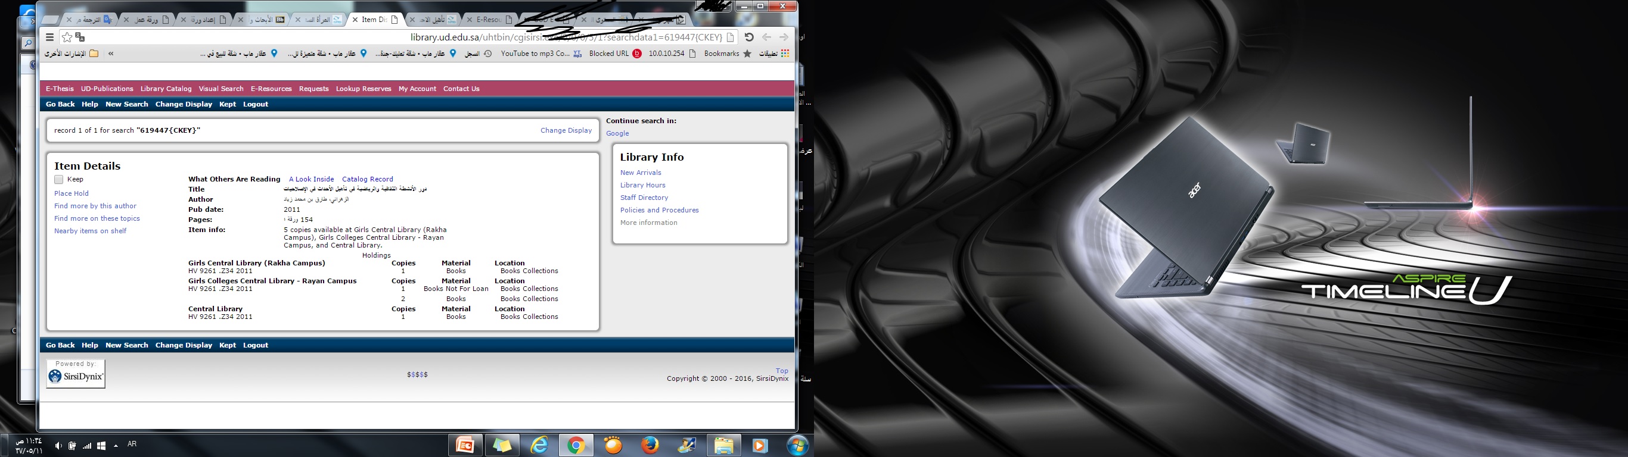Click the AR language indicator in taskbar

pyautogui.click(x=132, y=445)
